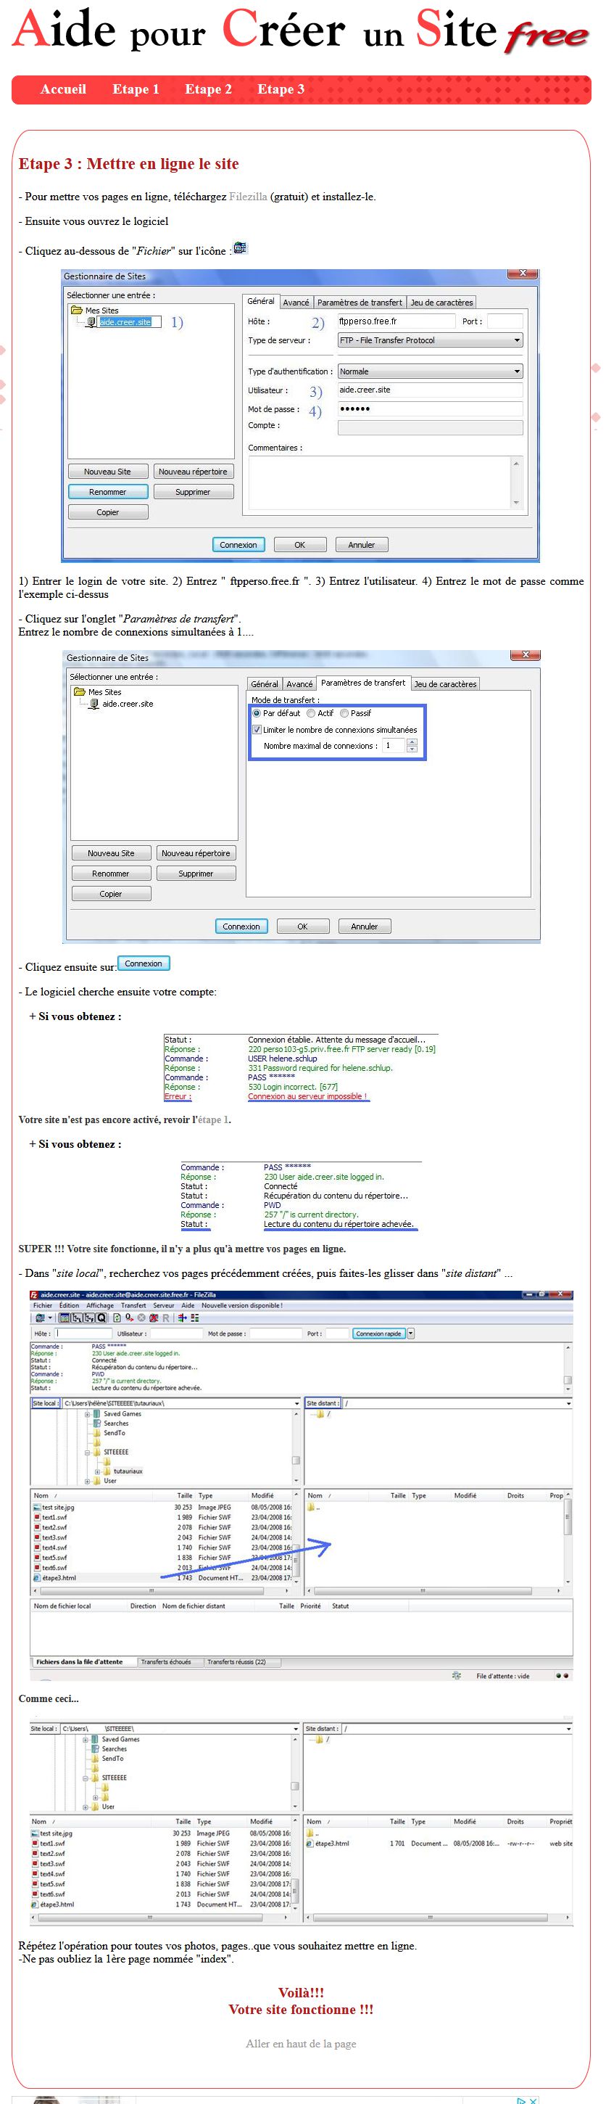606x2104 pixels.
Task: Open Etape 1 in the red navigation bar
Action: tap(136, 89)
